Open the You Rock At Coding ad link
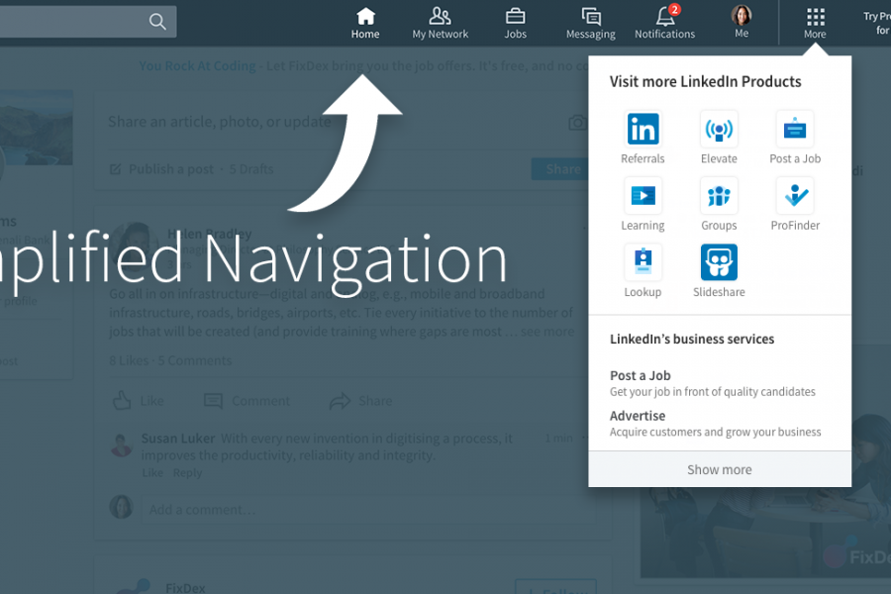891x594 pixels. [197, 66]
